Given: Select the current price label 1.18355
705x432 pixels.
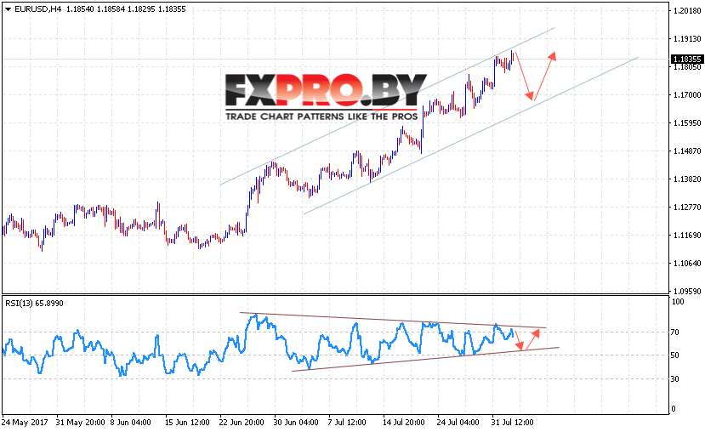Looking at the screenshot, I should pos(687,60).
